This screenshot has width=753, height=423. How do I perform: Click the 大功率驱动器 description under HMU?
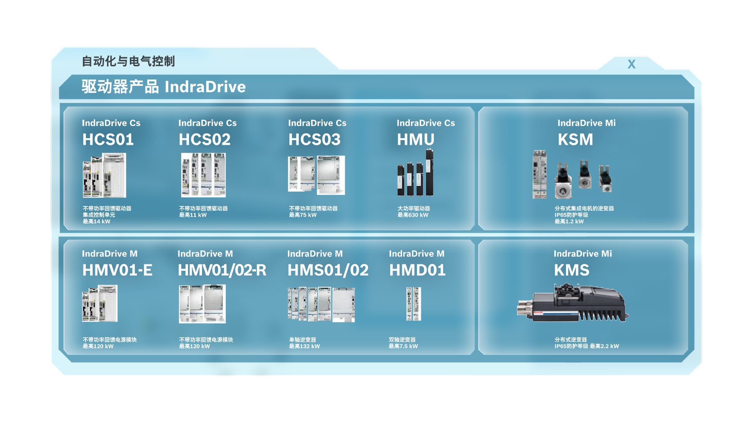click(x=414, y=209)
